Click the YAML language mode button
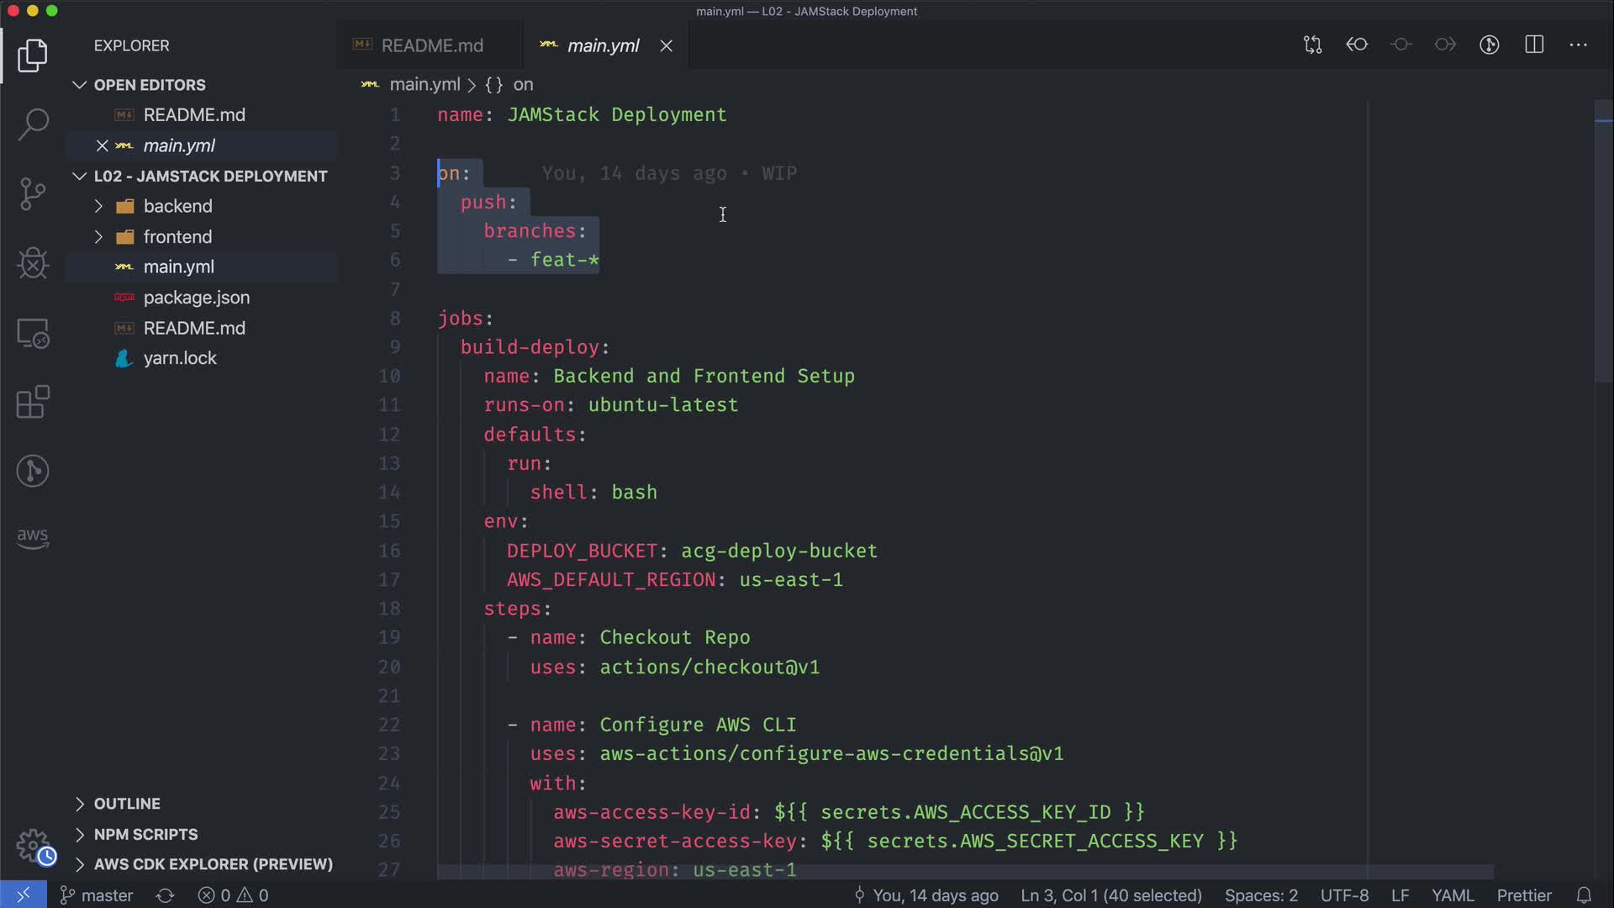Image resolution: width=1614 pixels, height=908 pixels. 1452,895
